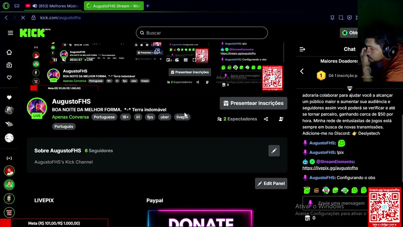Click the Opera browser logo icon
The height and width of the screenshot is (227, 403).
pyautogui.click(x=6, y=6)
